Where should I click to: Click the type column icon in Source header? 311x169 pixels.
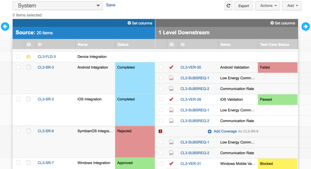(29, 44)
